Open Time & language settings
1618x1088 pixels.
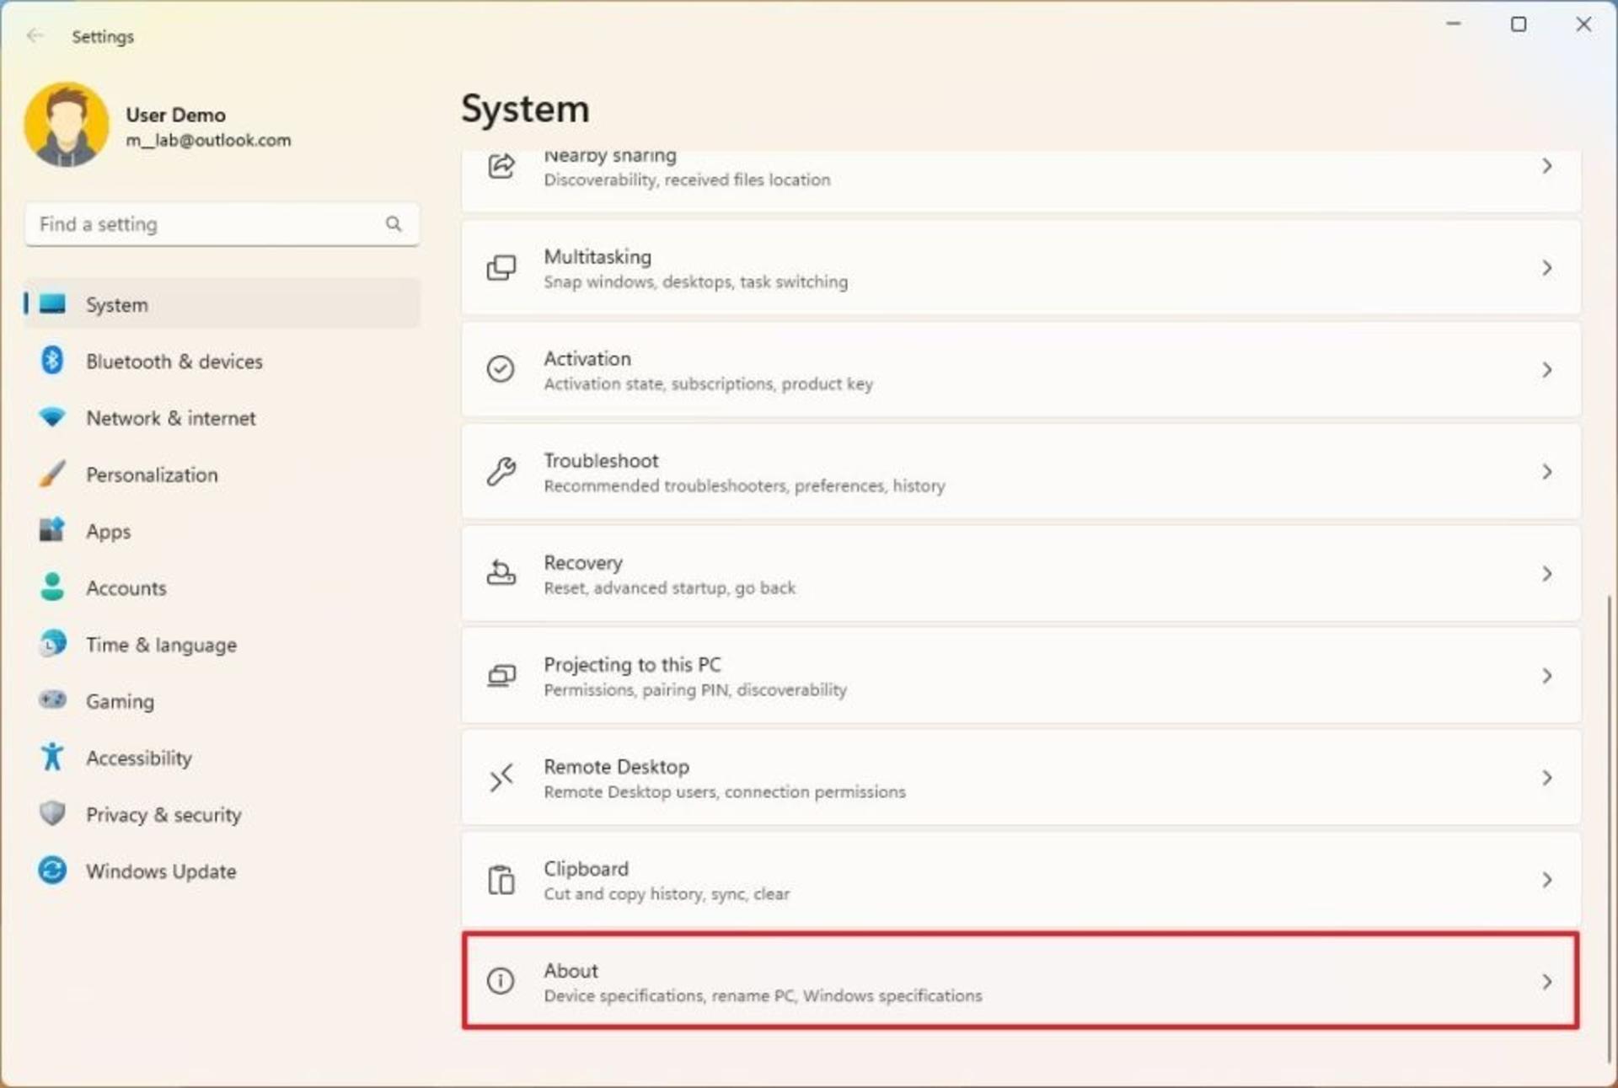point(222,644)
